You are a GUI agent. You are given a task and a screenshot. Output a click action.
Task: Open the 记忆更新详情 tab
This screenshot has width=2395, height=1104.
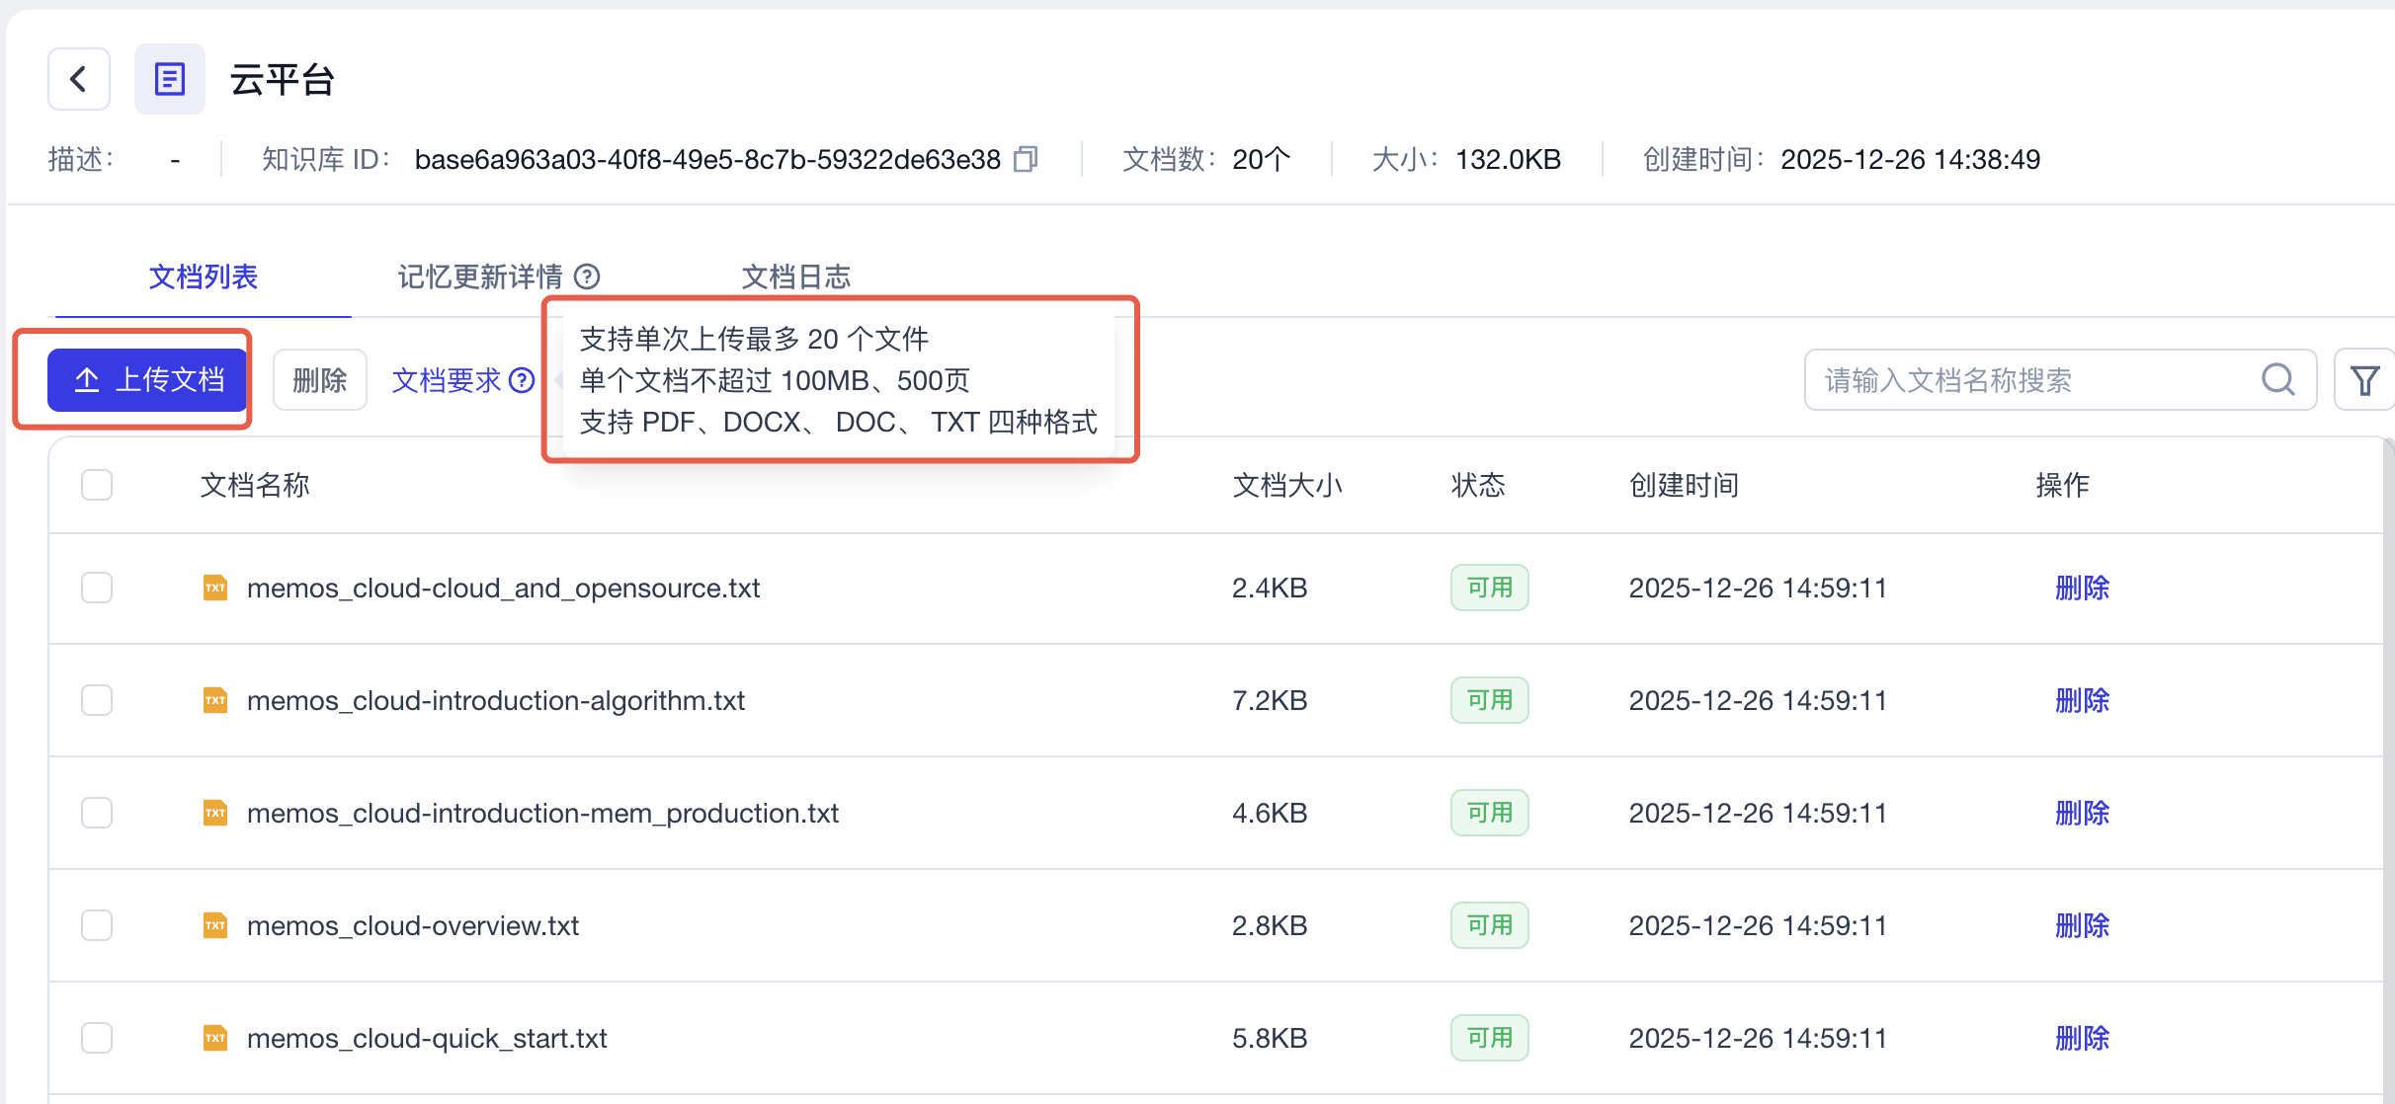click(479, 276)
